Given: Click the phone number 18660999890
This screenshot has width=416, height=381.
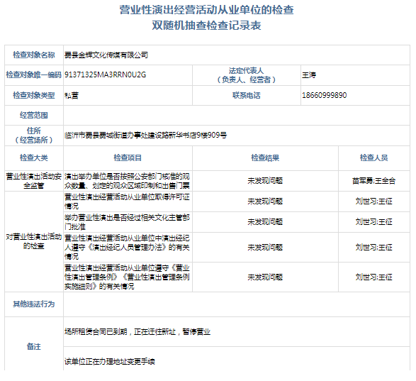Looking at the screenshot, I should point(324,95).
